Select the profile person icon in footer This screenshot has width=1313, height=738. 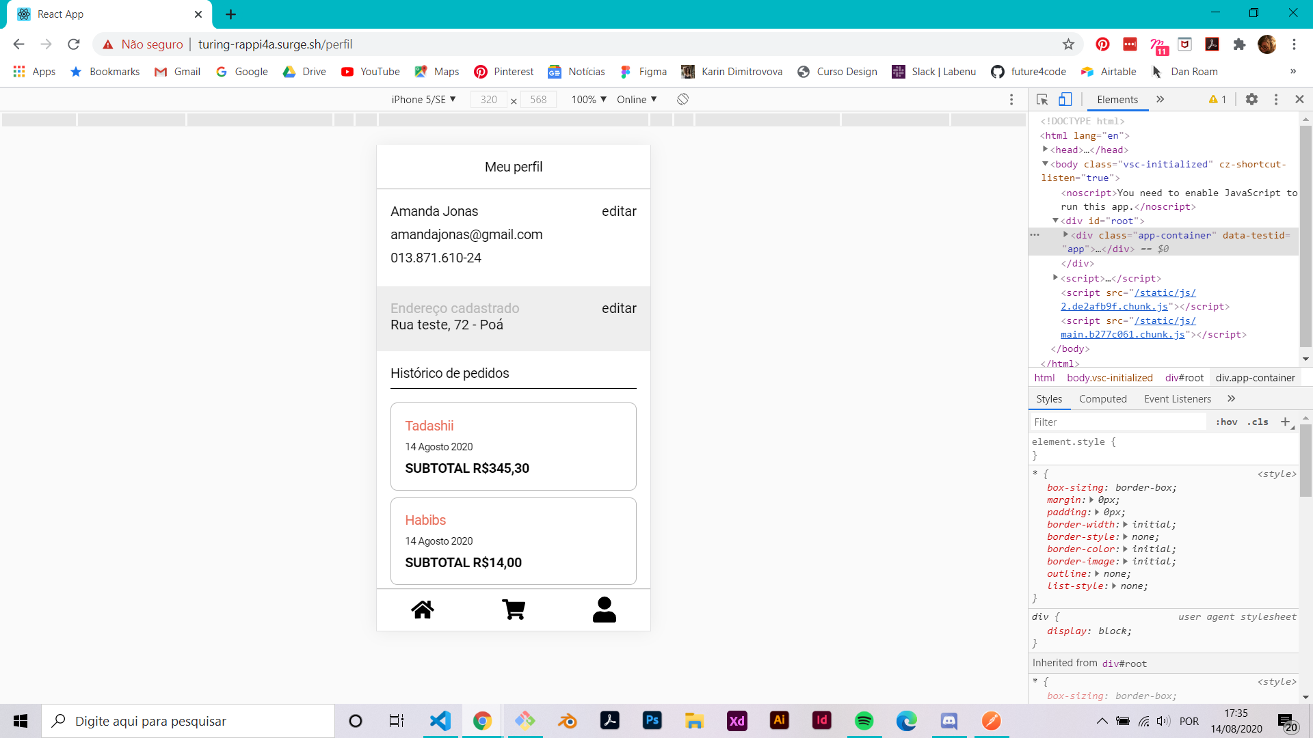pos(605,610)
